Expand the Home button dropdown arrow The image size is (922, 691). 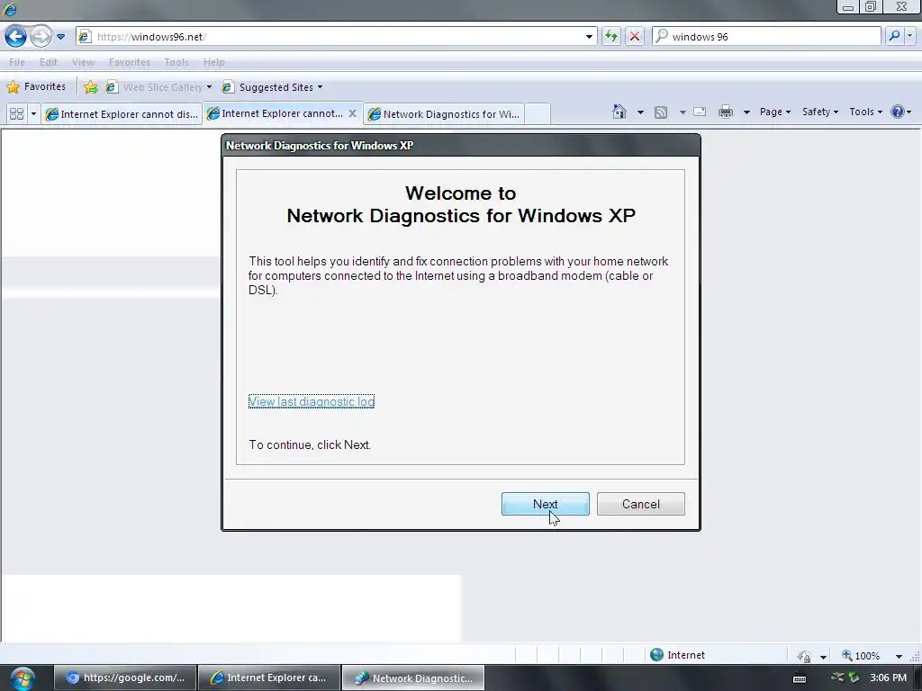[640, 112]
